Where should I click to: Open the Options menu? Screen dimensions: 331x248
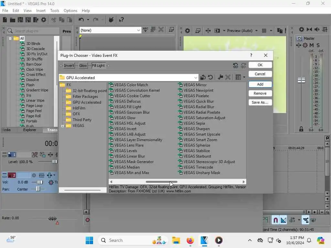click(70, 11)
